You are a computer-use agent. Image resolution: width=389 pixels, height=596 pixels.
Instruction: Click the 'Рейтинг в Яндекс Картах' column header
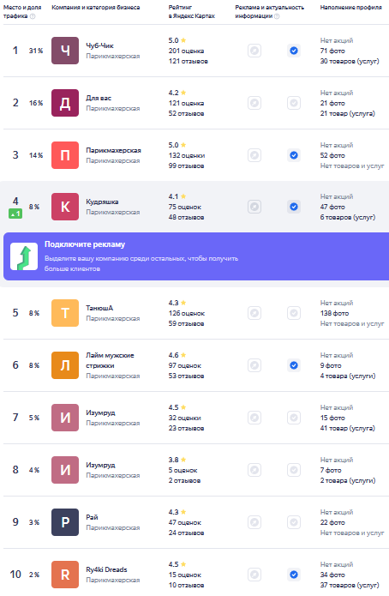point(191,11)
